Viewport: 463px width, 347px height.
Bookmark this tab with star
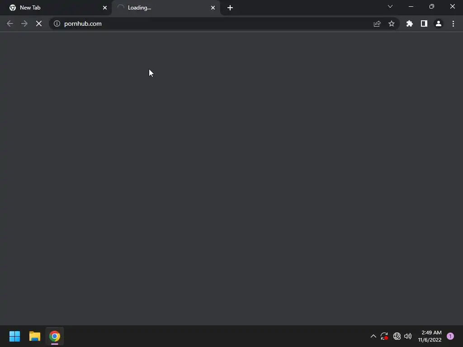point(392,23)
